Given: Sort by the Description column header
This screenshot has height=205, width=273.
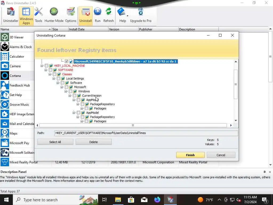Looking at the screenshot, I should pos(198,29).
